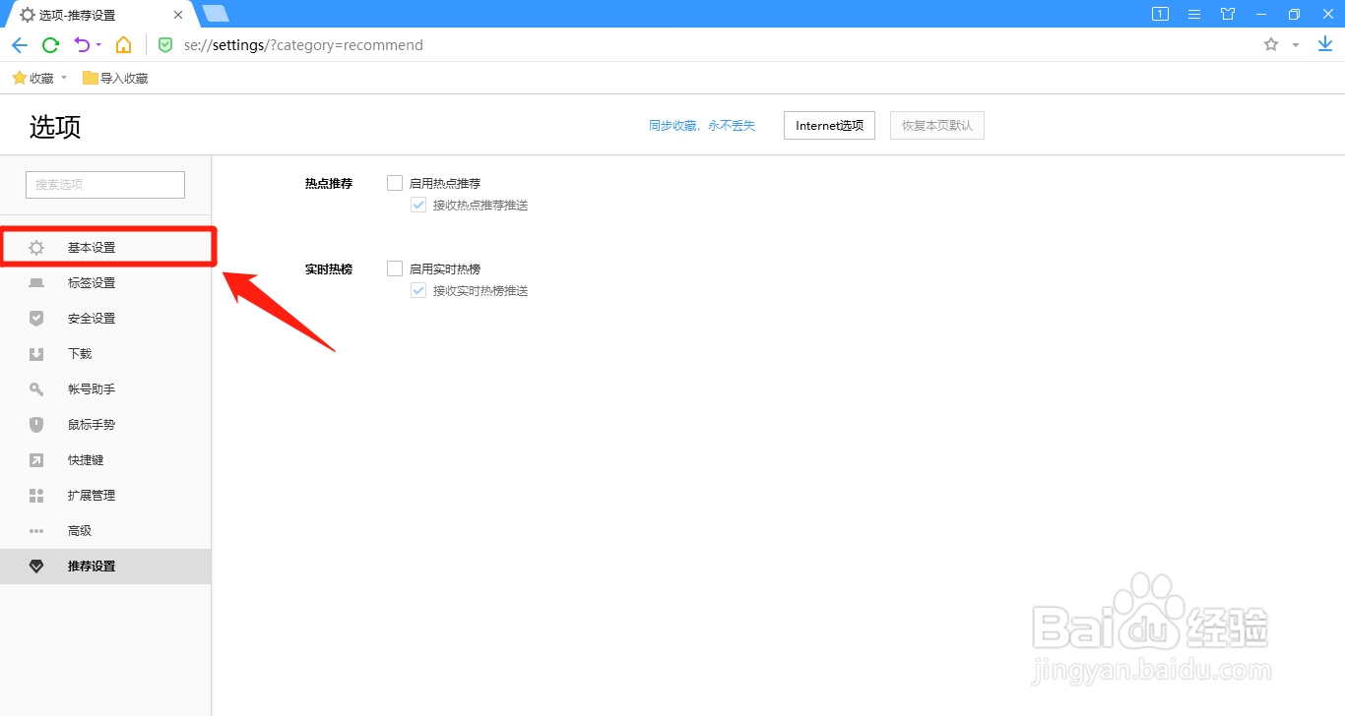Enable the 启用实时热榜 checkbox

click(394, 268)
